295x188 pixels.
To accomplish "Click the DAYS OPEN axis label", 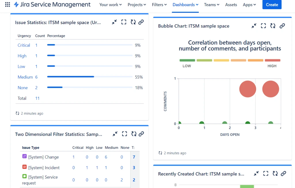I will pos(230,134).
